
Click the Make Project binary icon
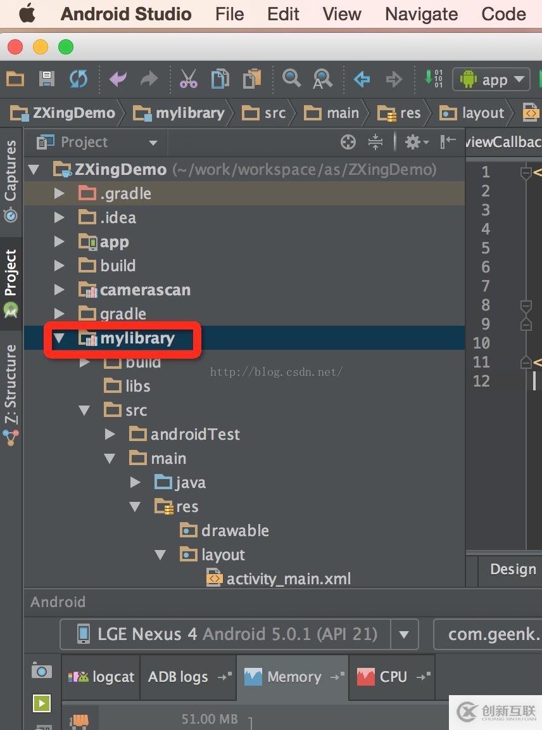[x=434, y=78]
